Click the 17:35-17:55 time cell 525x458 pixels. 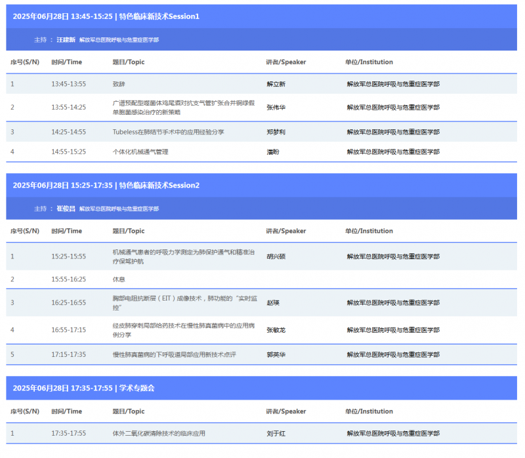(x=69, y=434)
